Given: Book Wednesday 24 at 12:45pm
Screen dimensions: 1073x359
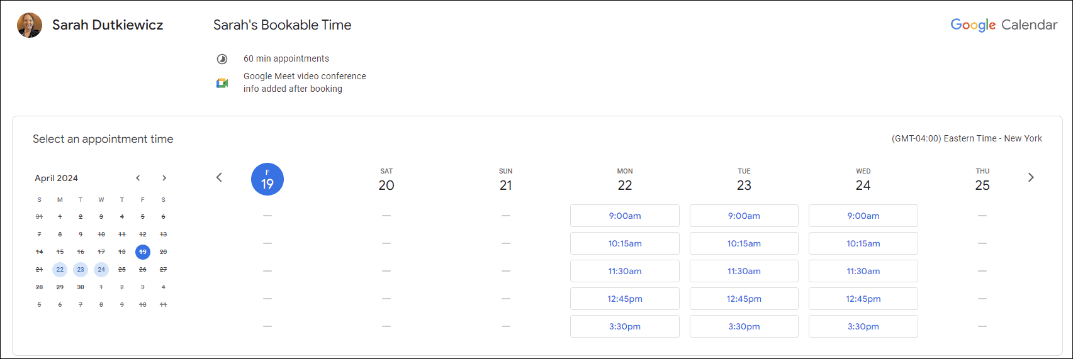Looking at the screenshot, I should tap(863, 299).
